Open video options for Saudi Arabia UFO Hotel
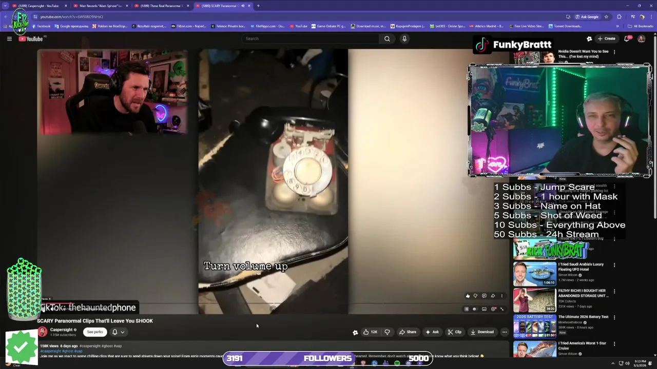This screenshot has width=657, height=369. (x=614, y=265)
